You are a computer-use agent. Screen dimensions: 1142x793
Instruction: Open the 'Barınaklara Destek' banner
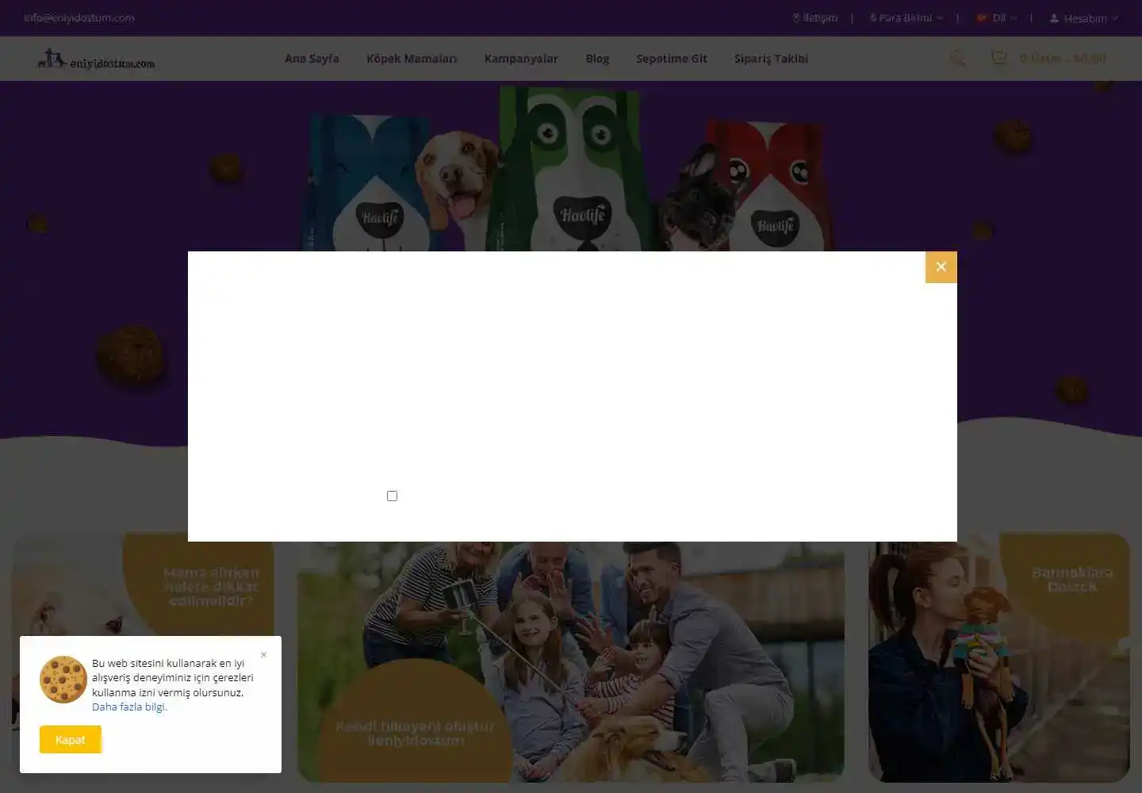click(999, 657)
